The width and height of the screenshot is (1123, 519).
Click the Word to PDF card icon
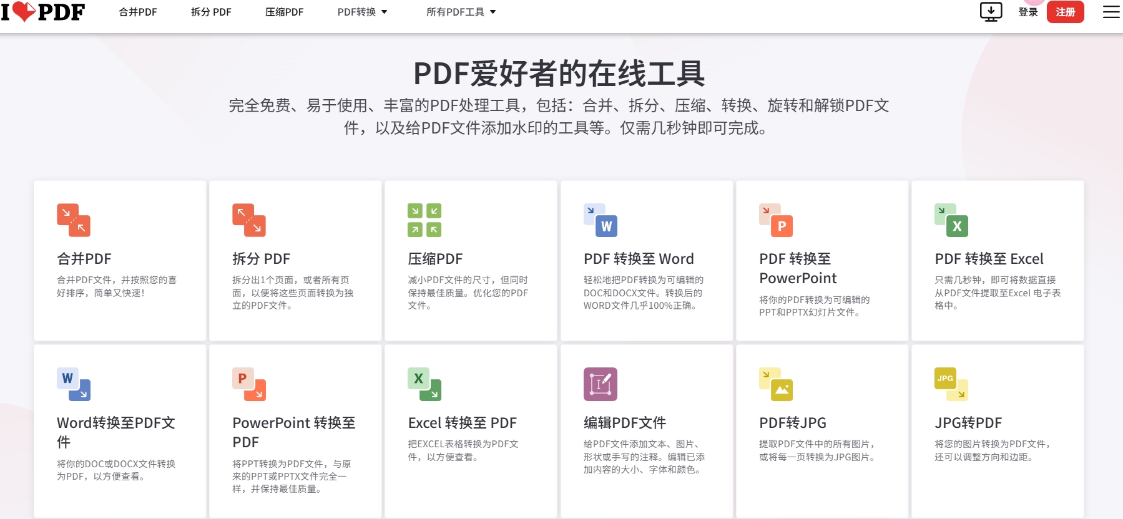[x=74, y=384]
